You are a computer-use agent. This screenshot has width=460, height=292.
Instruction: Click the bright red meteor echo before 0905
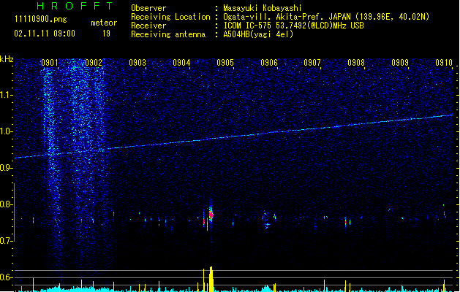(x=211, y=215)
